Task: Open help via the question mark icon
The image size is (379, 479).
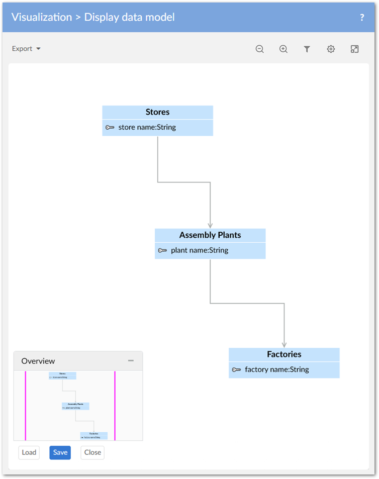Action: (361, 17)
